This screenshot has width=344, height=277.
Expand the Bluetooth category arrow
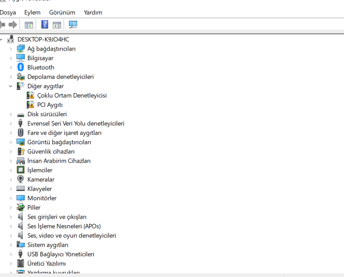11,67
